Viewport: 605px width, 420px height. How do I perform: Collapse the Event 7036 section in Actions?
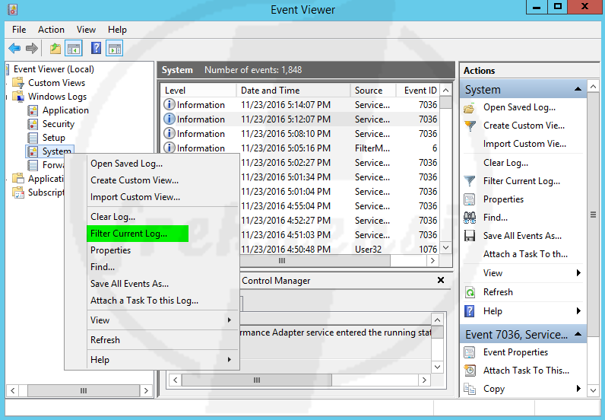[578, 334]
